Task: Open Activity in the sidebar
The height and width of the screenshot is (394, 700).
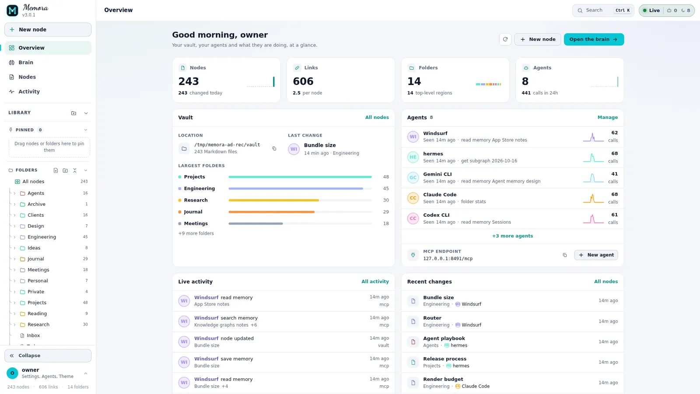Action: click(48, 91)
